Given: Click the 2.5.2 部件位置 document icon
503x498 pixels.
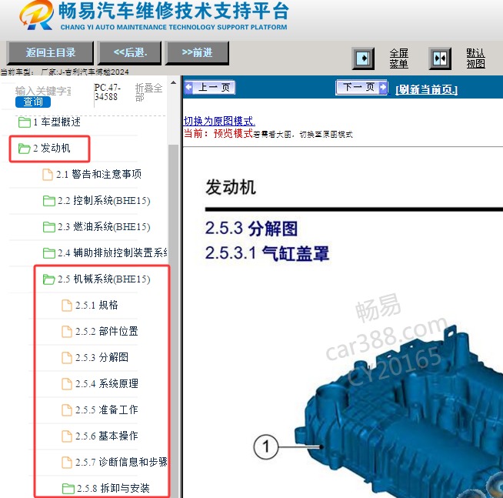Looking at the screenshot, I should click(67, 332).
